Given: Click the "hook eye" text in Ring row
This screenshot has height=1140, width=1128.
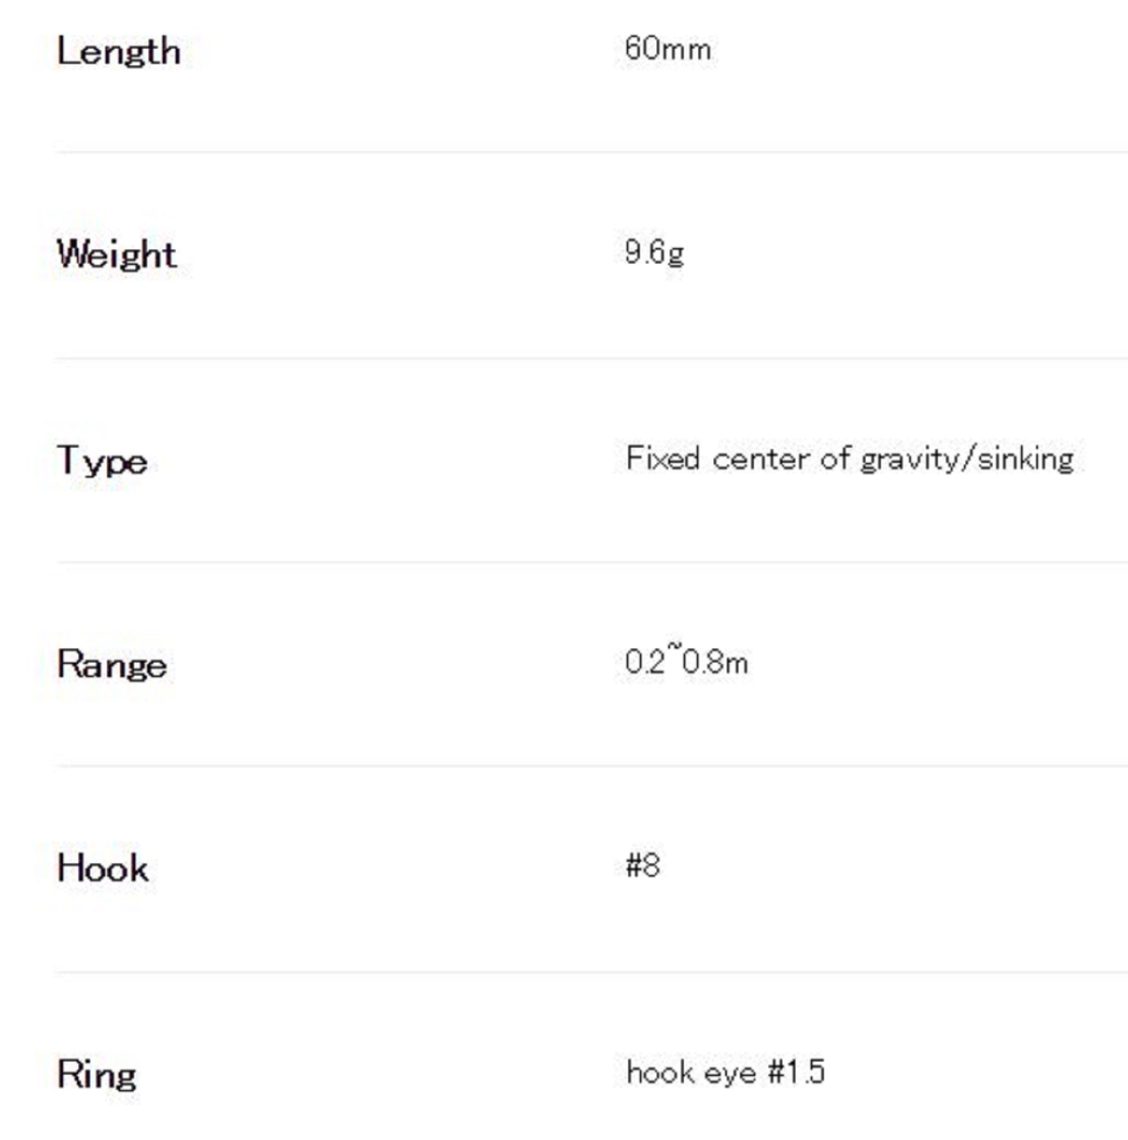Looking at the screenshot, I should pyautogui.click(x=690, y=1072).
